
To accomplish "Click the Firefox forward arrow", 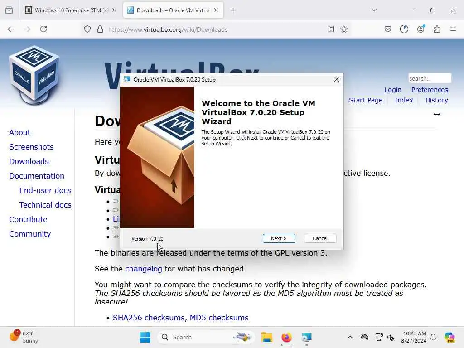I will tap(27, 29).
